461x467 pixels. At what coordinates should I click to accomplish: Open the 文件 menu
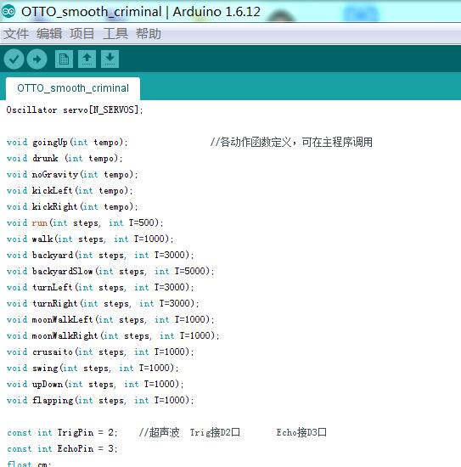(x=16, y=33)
